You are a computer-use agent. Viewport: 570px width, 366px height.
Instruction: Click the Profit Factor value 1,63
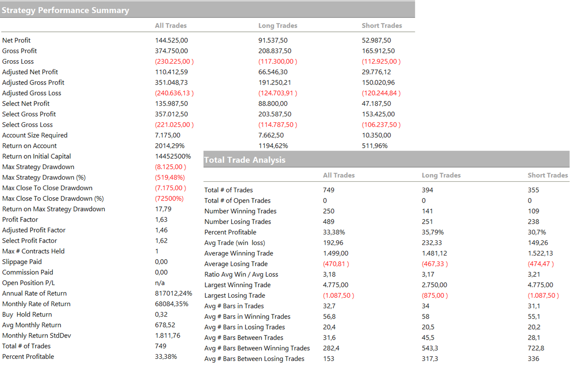(x=161, y=219)
